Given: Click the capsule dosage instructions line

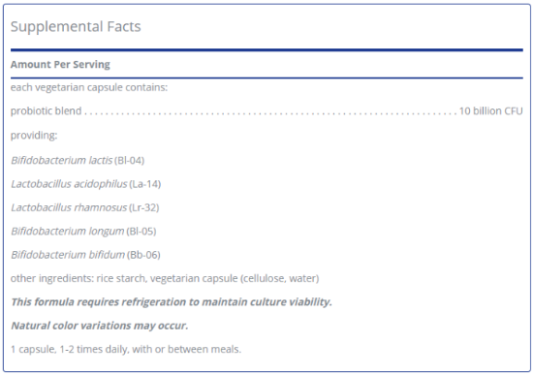Looking at the screenshot, I should pos(126,349).
